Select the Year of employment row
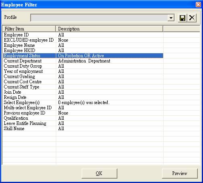Image resolution: width=203 pixels, height=183 pixels. point(83,71)
